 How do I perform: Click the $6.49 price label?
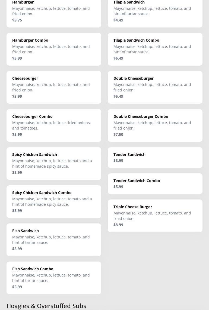pos(118,58)
